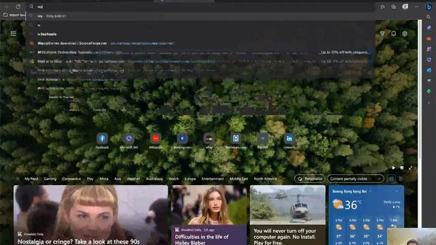Choose the WampServer download SourceForge.net suggestion
The width and height of the screenshot is (436, 245).
tap(200, 44)
